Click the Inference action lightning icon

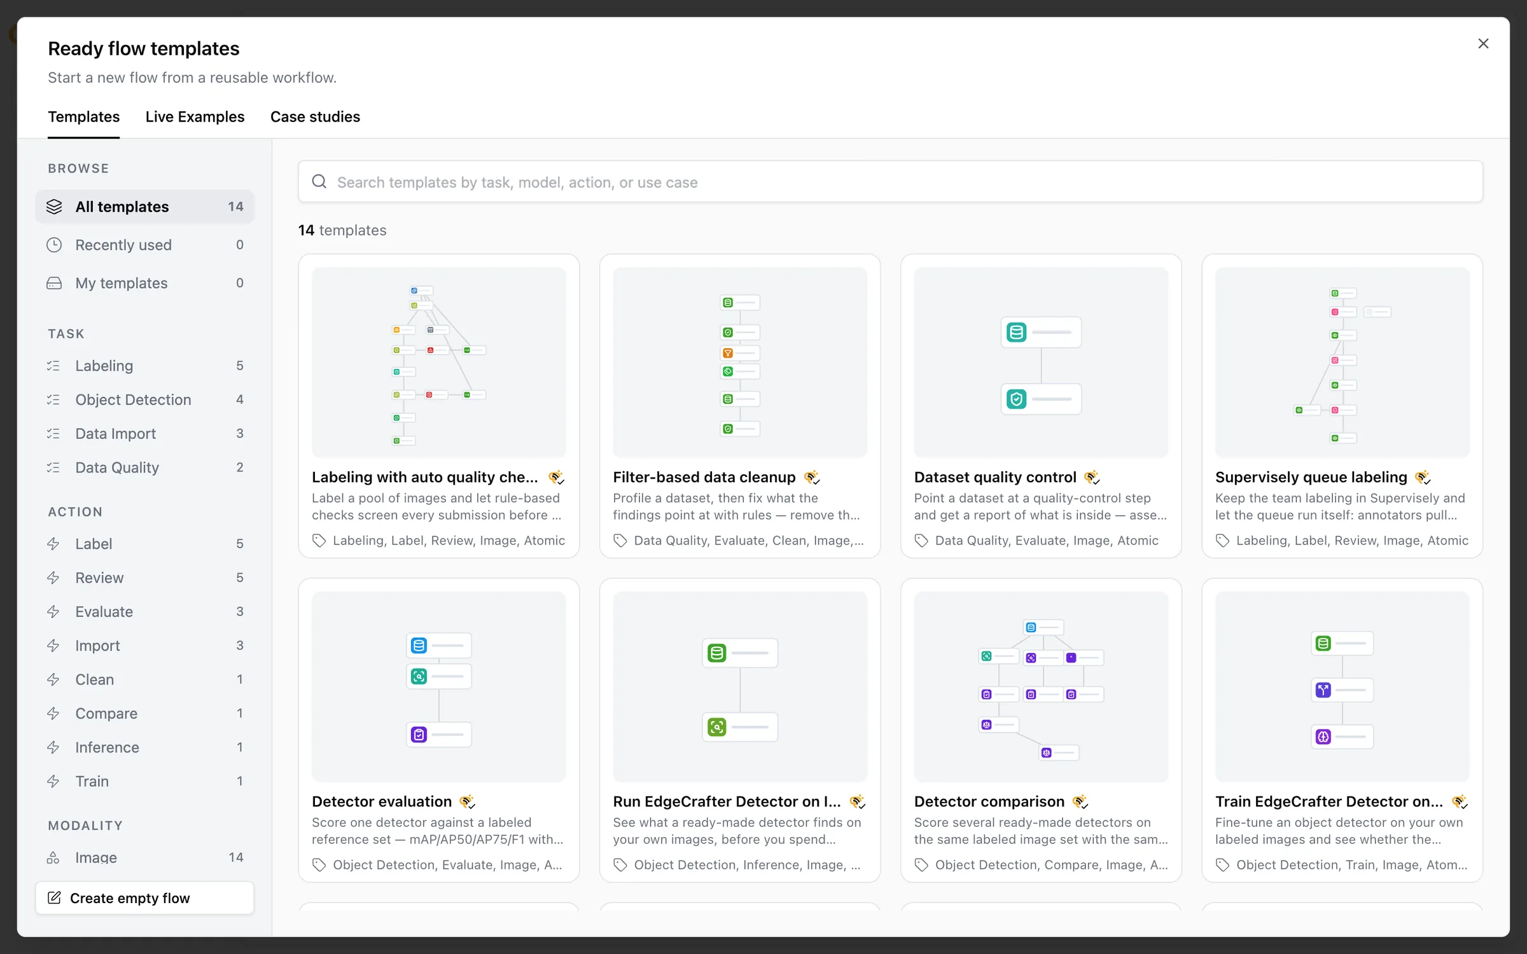(x=53, y=747)
